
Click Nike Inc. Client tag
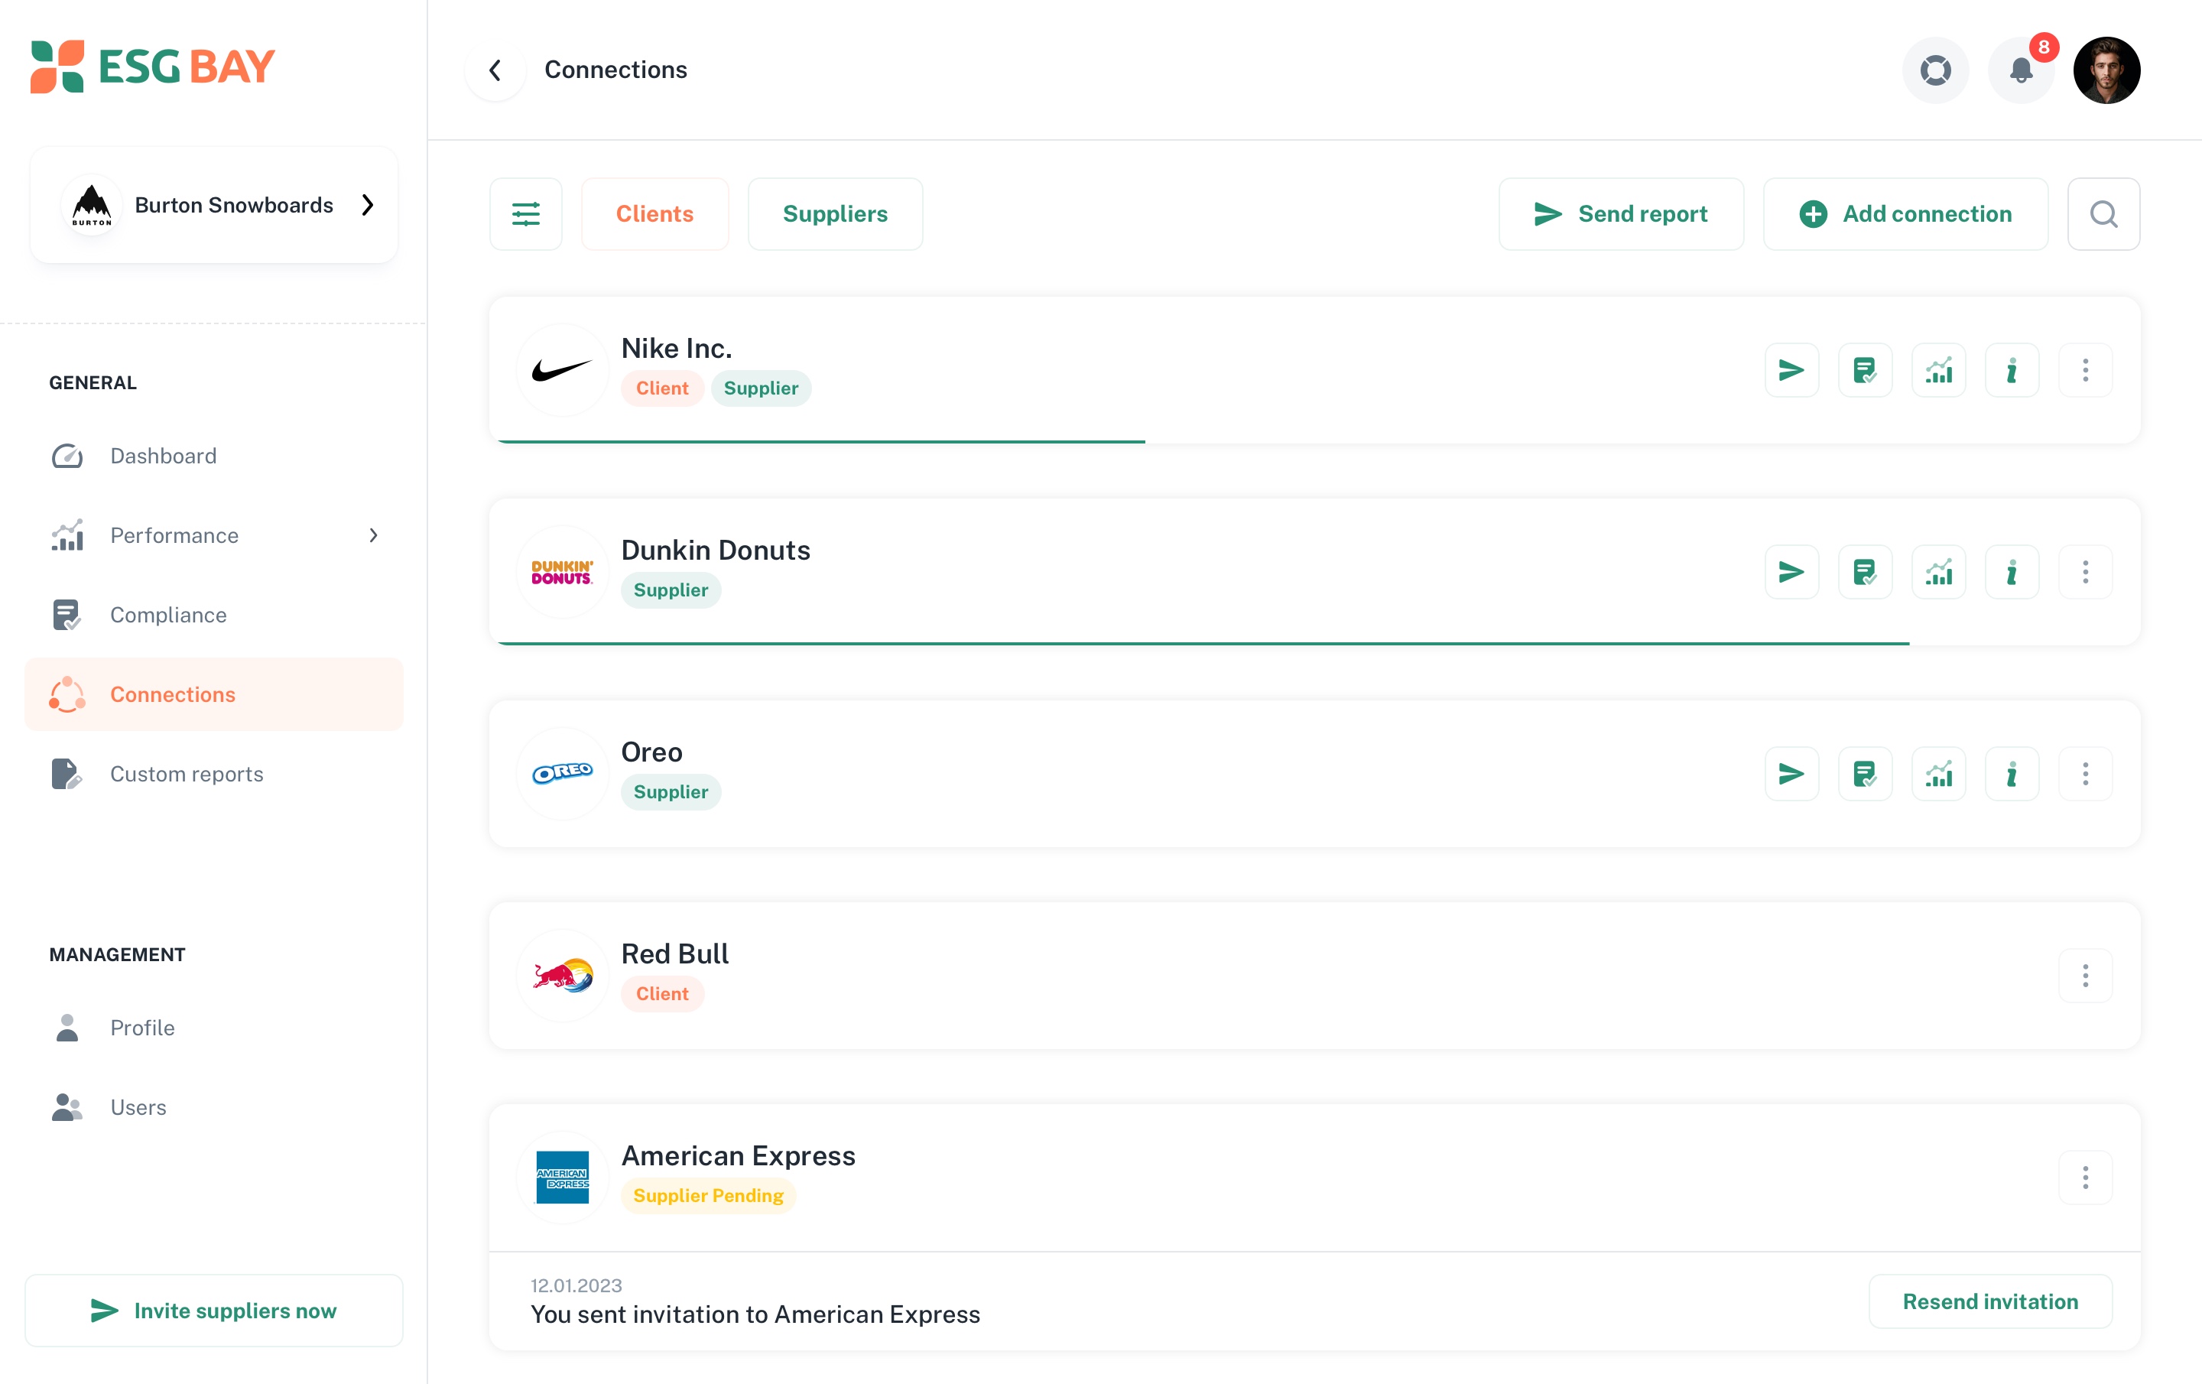click(662, 388)
